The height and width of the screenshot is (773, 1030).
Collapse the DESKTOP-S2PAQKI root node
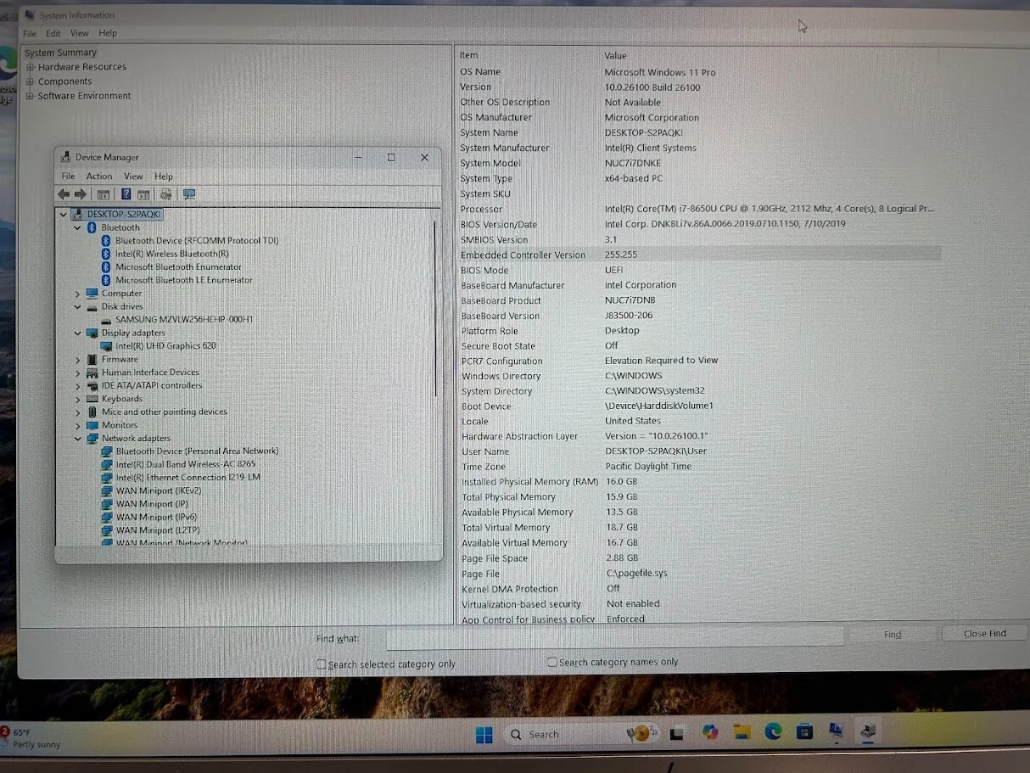pyautogui.click(x=64, y=215)
